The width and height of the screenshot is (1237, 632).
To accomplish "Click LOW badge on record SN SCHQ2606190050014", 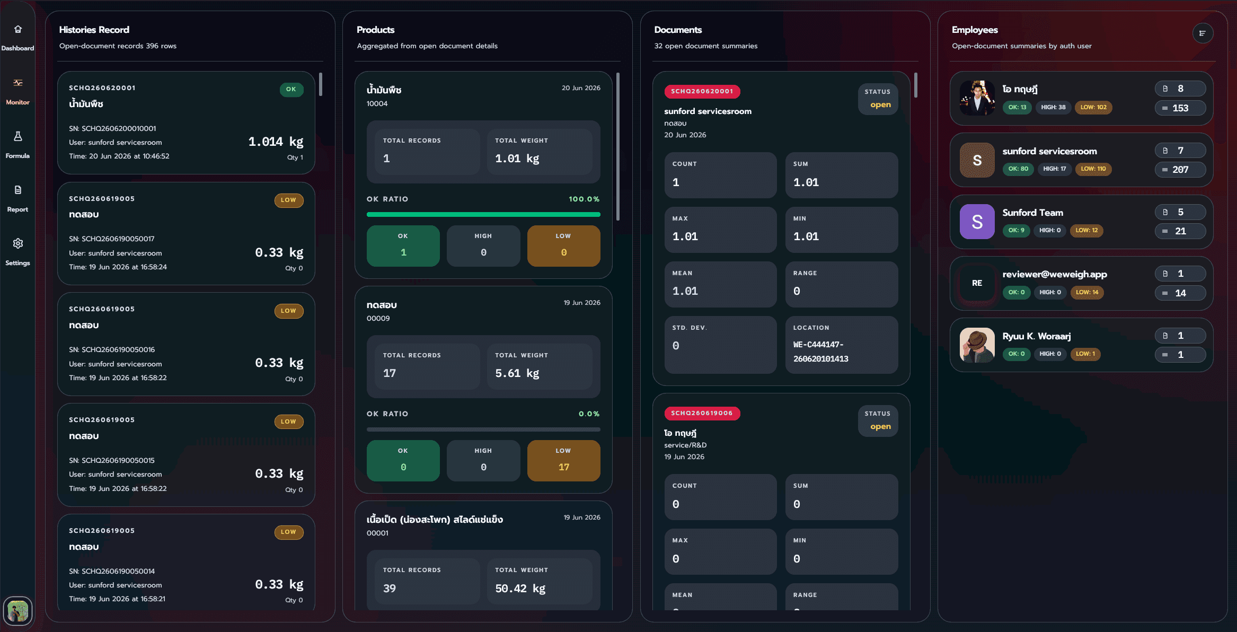I will coord(289,532).
